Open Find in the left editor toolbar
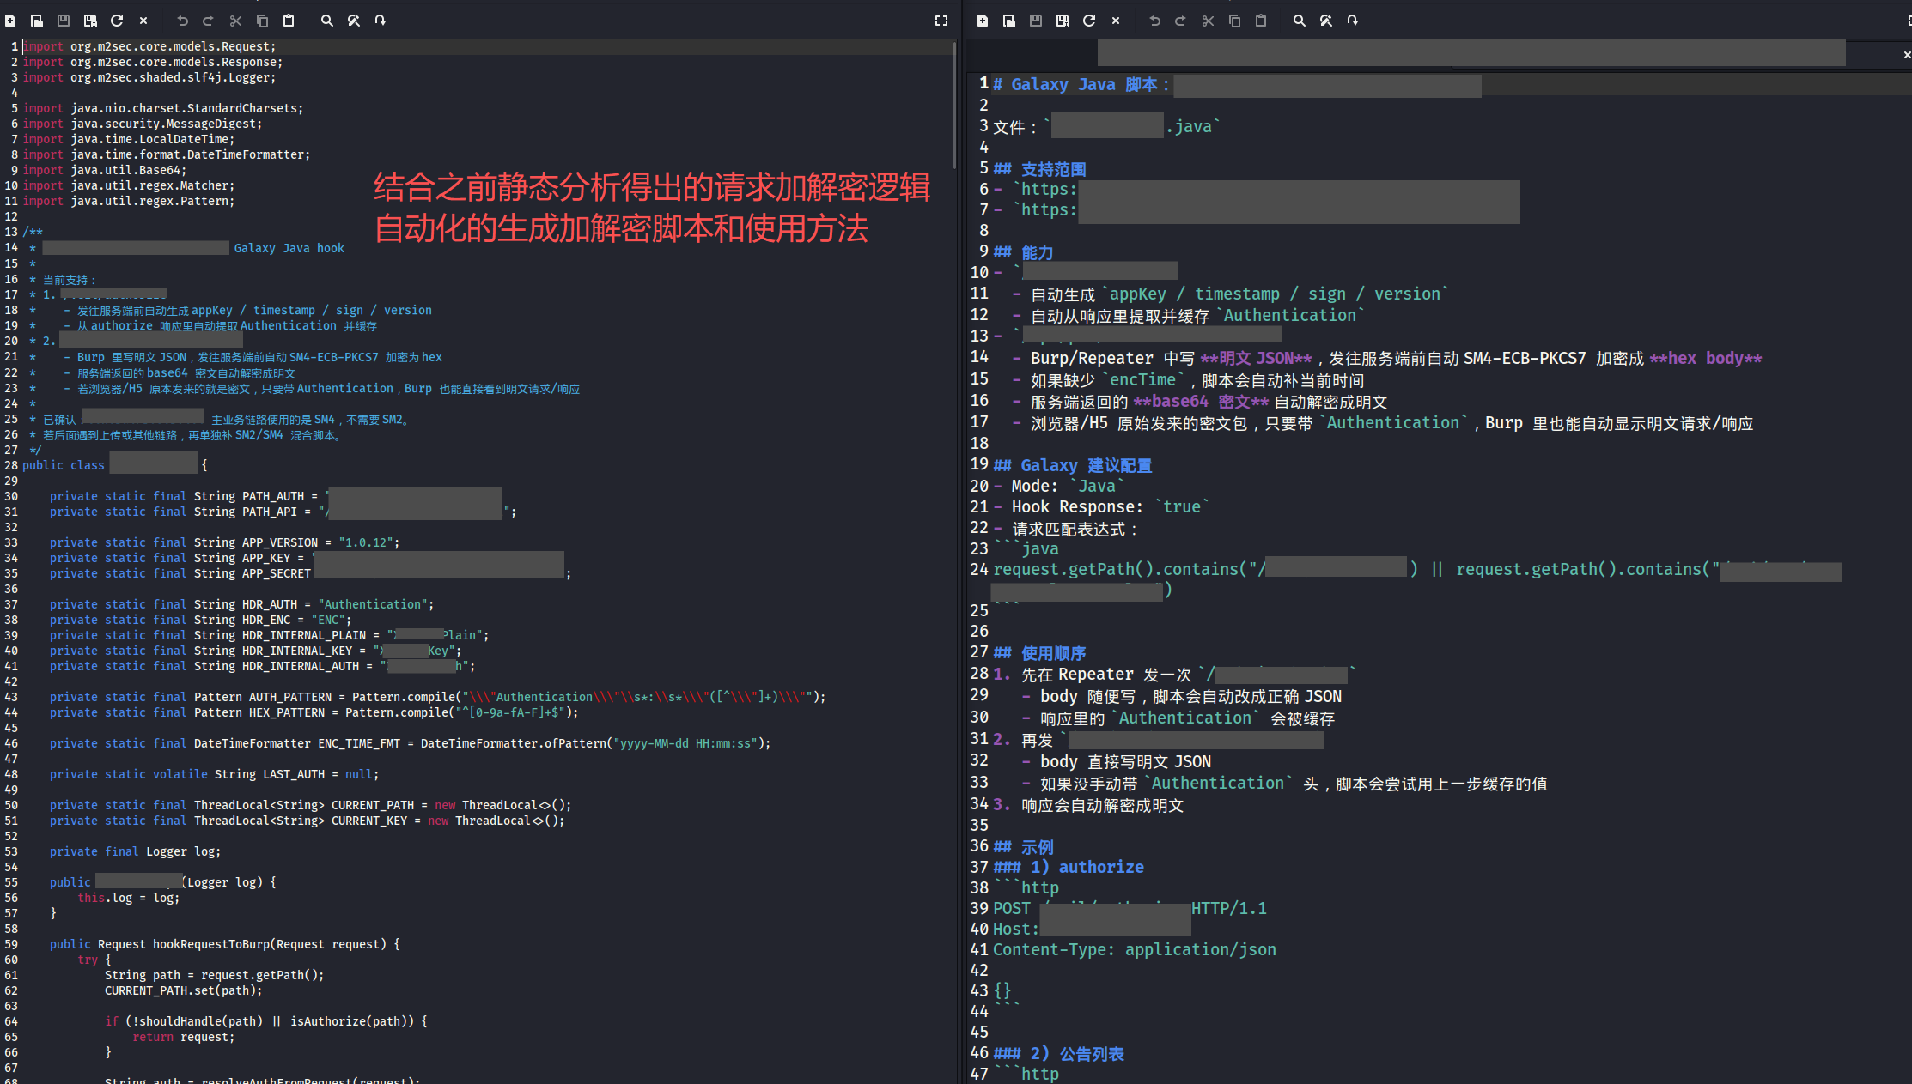 [x=327, y=21]
